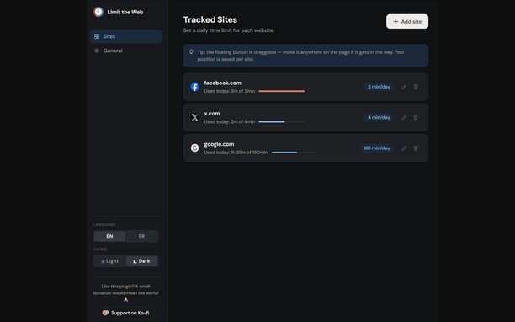Click the Limit the Web logo icon
515x322 pixels.
tap(98, 12)
